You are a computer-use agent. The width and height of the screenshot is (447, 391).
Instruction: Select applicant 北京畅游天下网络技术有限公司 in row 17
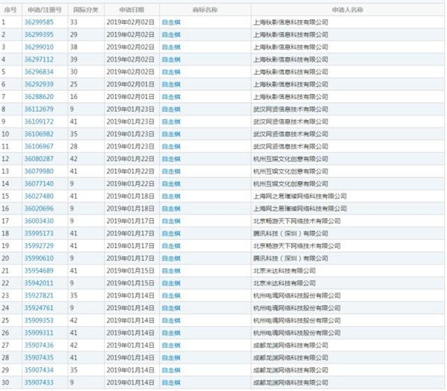(297, 221)
